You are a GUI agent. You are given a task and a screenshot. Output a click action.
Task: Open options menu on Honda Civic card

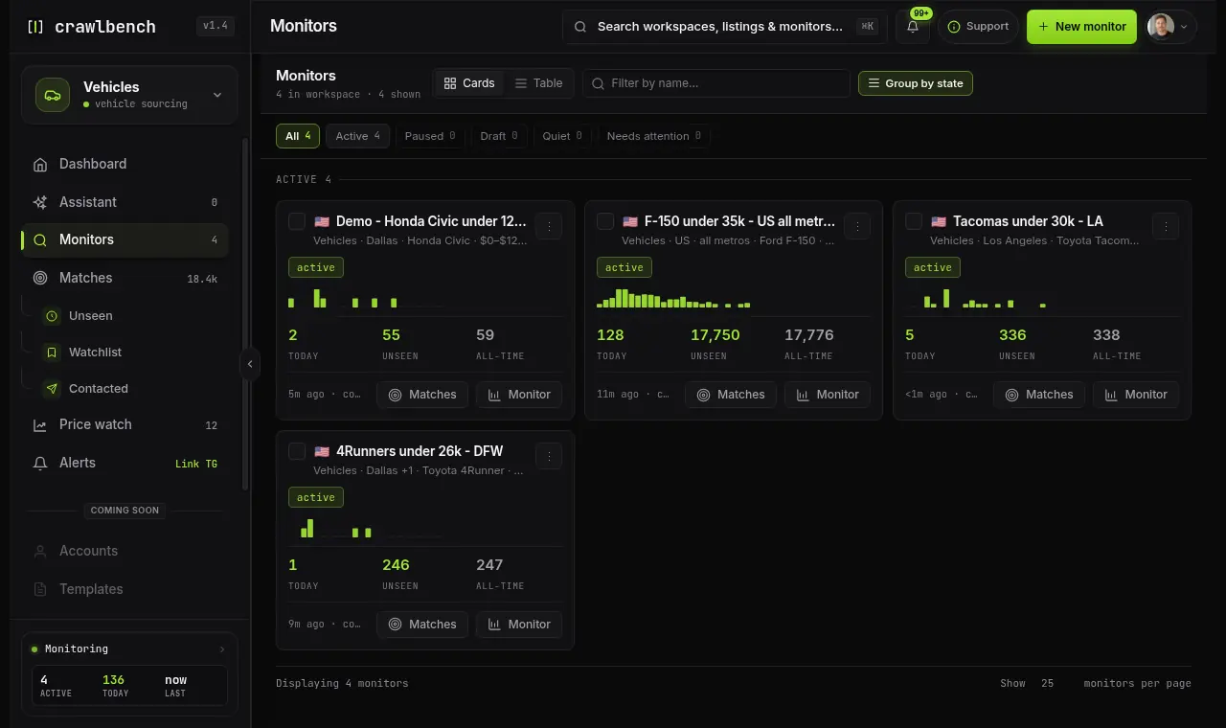(x=549, y=226)
